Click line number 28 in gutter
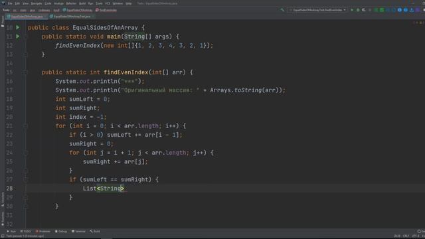 point(9,189)
